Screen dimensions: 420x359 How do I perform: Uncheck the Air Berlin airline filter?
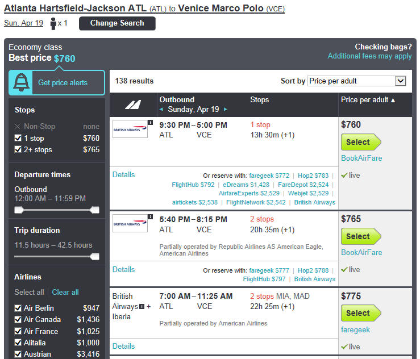18,308
